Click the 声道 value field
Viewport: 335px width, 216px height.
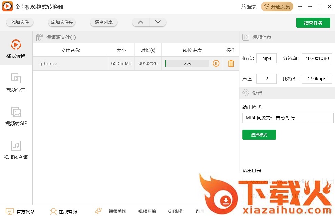[x=267, y=79]
